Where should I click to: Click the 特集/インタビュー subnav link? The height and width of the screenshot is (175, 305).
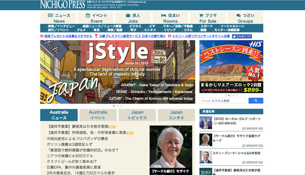pyautogui.click(x=61, y=26)
